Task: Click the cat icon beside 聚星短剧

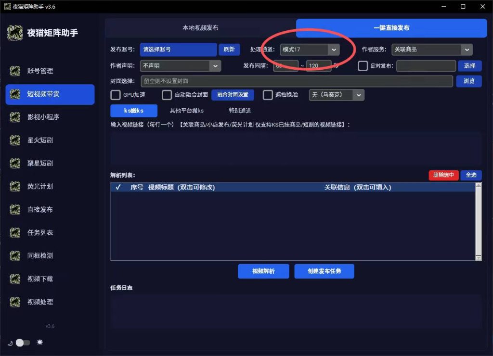Action: 15,163
